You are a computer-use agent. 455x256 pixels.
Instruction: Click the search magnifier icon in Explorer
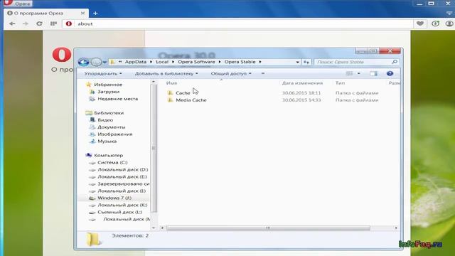pyautogui.click(x=395, y=62)
